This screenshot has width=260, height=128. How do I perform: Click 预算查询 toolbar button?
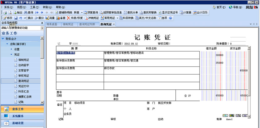click(91, 13)
